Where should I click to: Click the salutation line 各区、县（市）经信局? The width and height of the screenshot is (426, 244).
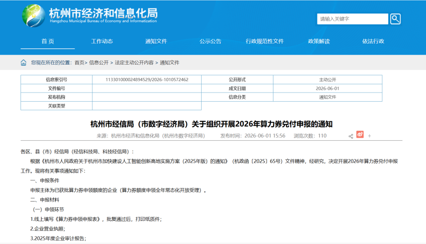pyautogui.click(x=77, y=151)
